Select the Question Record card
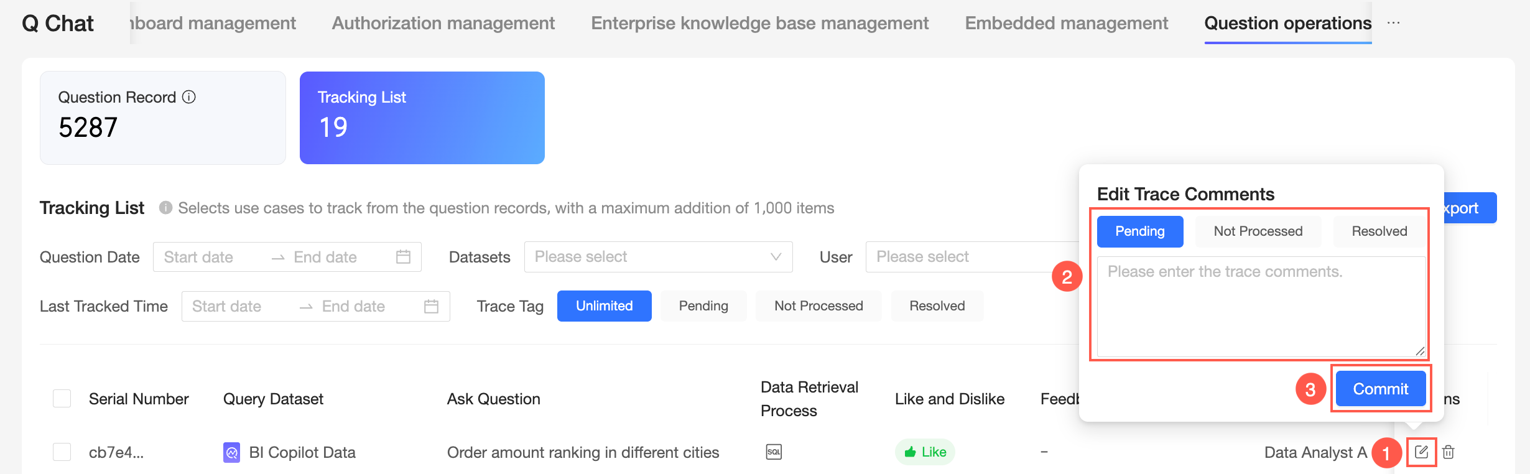This screenshot has width=1530, height=474. tap(163, 118)
